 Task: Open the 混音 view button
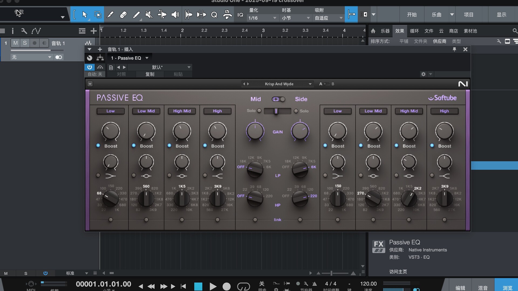(x=483, y=287)
